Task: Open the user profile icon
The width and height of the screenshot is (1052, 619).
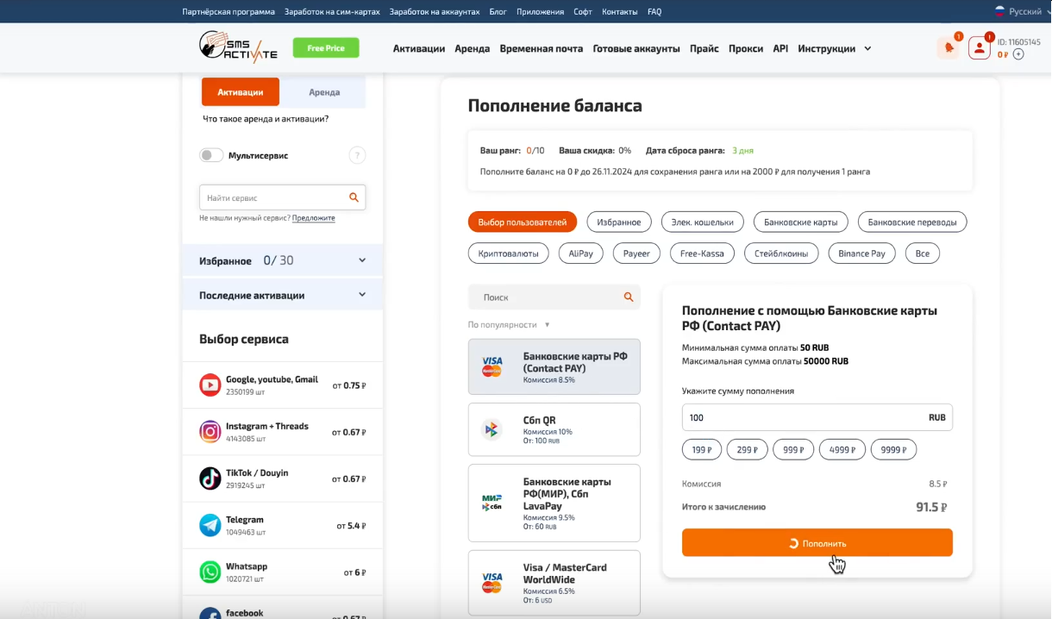Action: [x=979, y=48]
